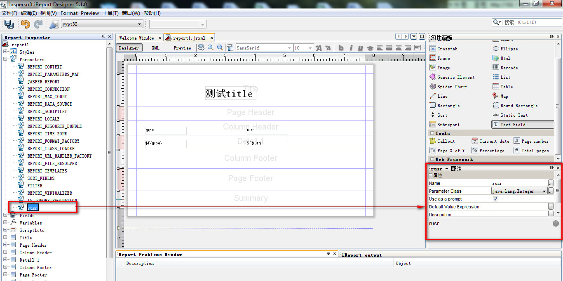This screenshot has height=281, width=563.
Task: Select the Page X of Y tool
Action: [x=447, y=151]
